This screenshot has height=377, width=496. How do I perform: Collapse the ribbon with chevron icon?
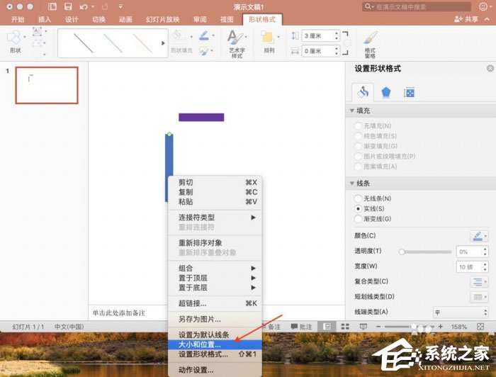click(487, 19)
